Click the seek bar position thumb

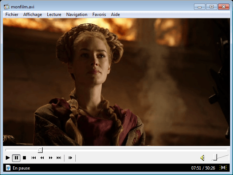[x=40, y=150]
